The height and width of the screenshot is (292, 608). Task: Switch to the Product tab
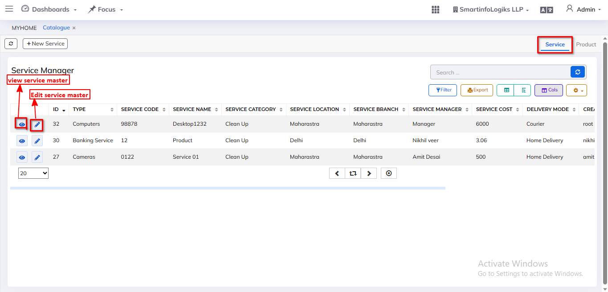(586, 45)
